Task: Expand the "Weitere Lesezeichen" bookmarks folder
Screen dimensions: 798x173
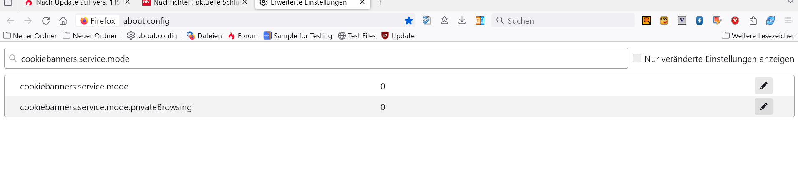Action: (759, 36)
